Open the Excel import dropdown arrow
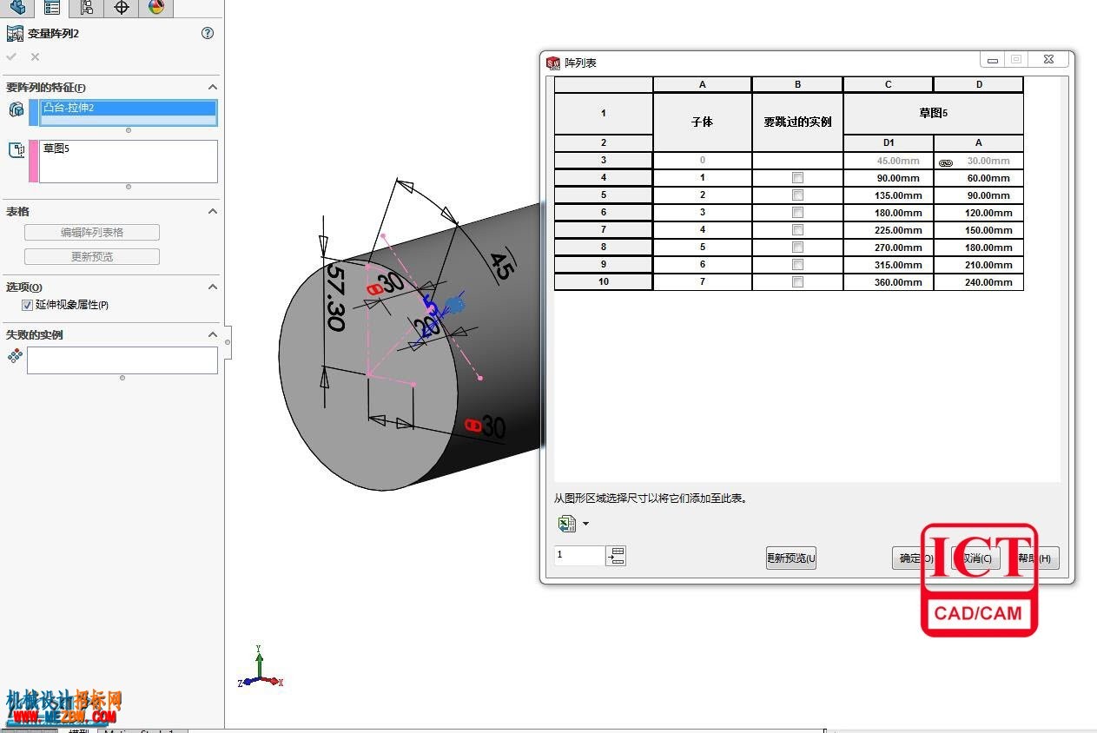 tap(585, 524)
